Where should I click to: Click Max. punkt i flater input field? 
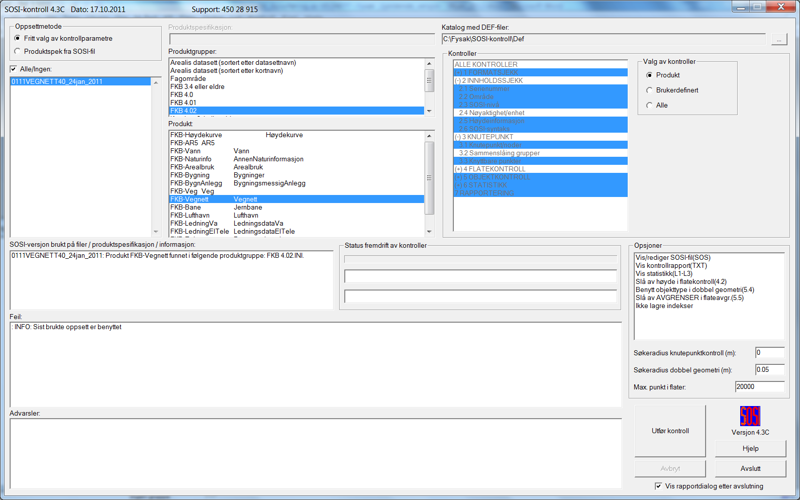click(x=760, y=386)
